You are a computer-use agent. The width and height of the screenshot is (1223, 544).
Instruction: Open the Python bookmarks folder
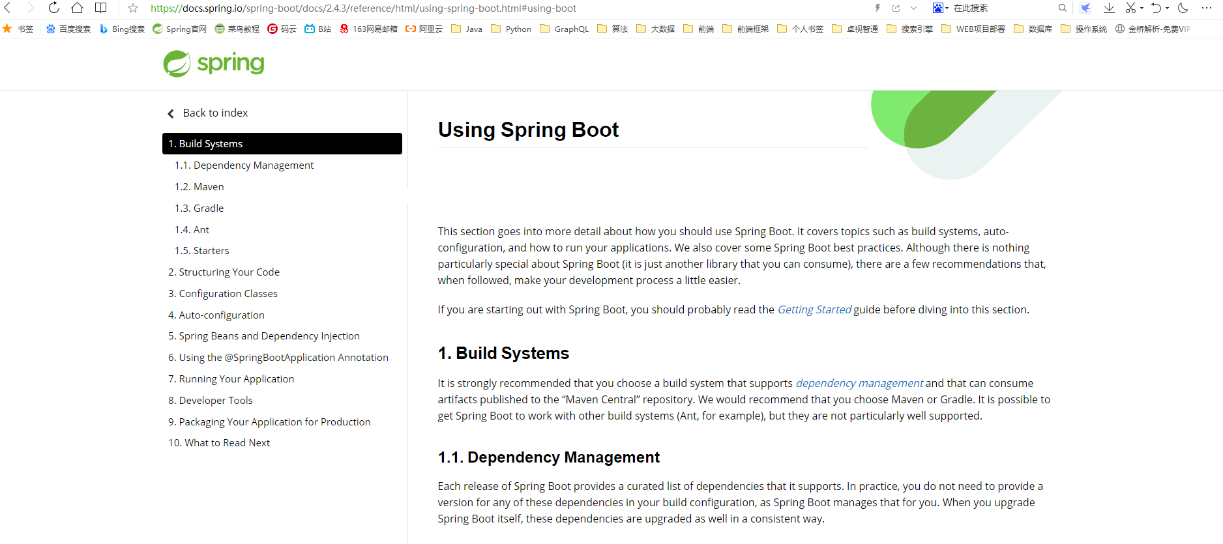coord(511,29)
